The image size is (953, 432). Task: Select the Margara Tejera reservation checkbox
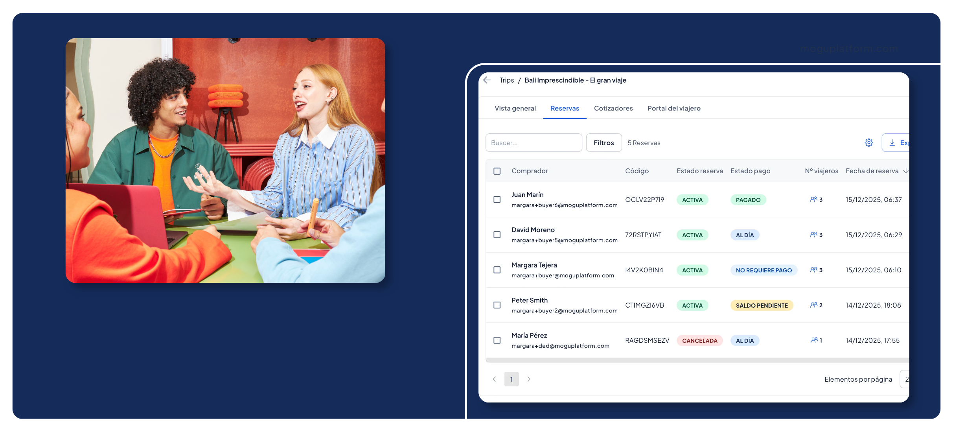(497, 270)
